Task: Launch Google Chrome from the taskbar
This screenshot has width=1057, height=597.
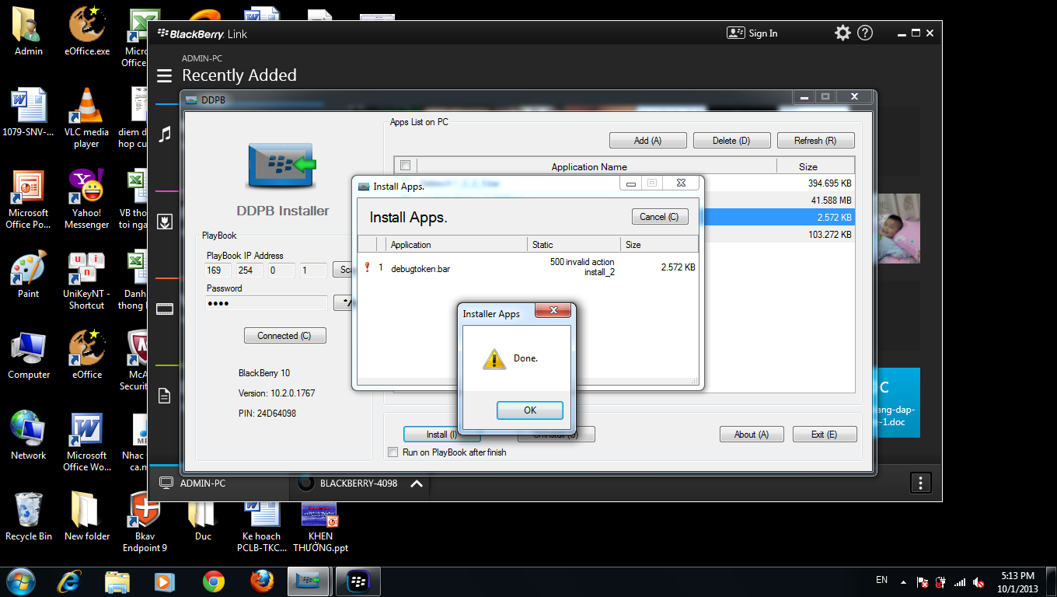Action: (214, 581)
